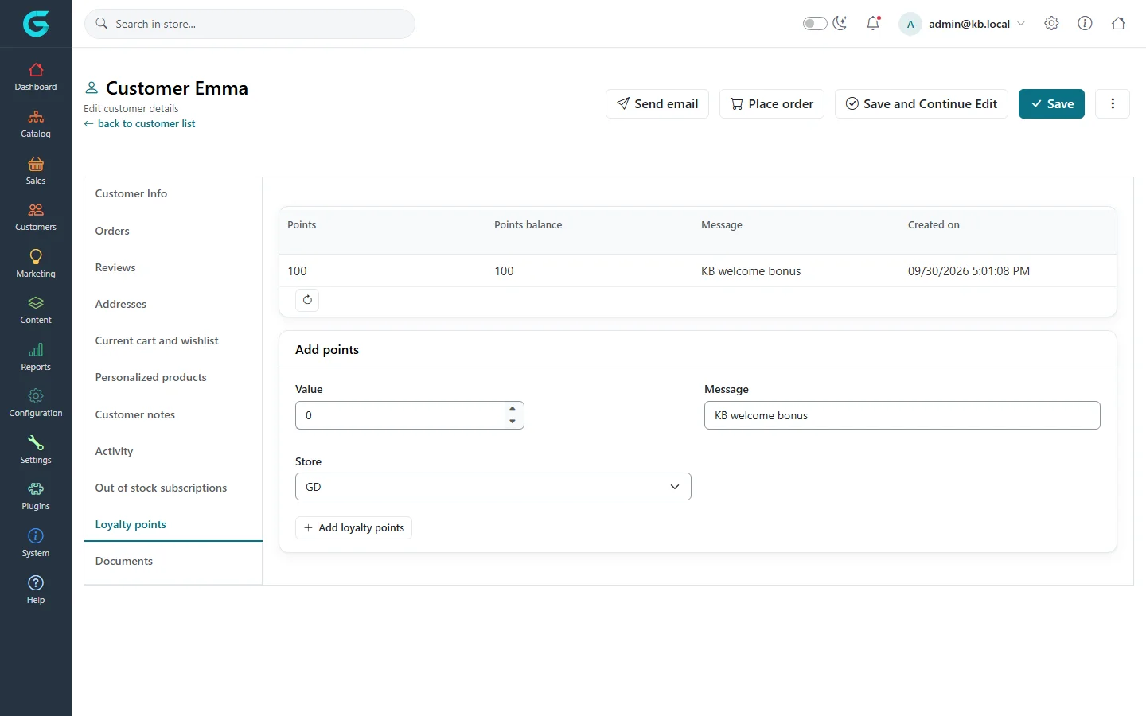
Task: Refresh the loyalty points table
Action: tap(307, 300)
